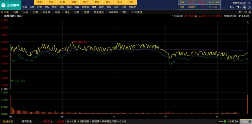
Task: Open the 資訊 yellow menu
Action: (x=120, y=2)
